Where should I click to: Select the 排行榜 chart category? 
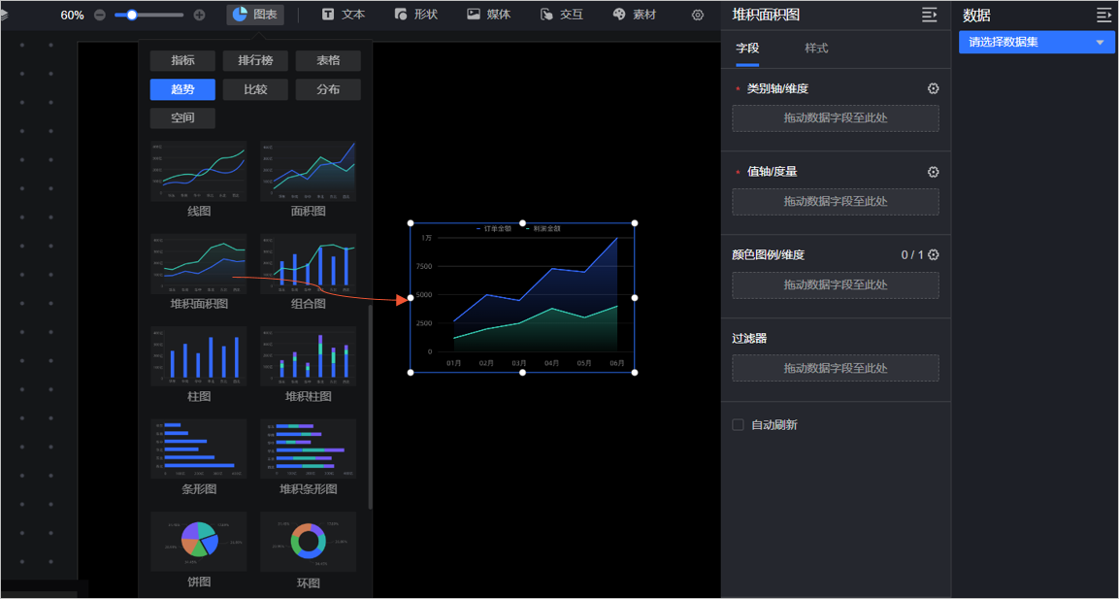(x=255, y=61)
